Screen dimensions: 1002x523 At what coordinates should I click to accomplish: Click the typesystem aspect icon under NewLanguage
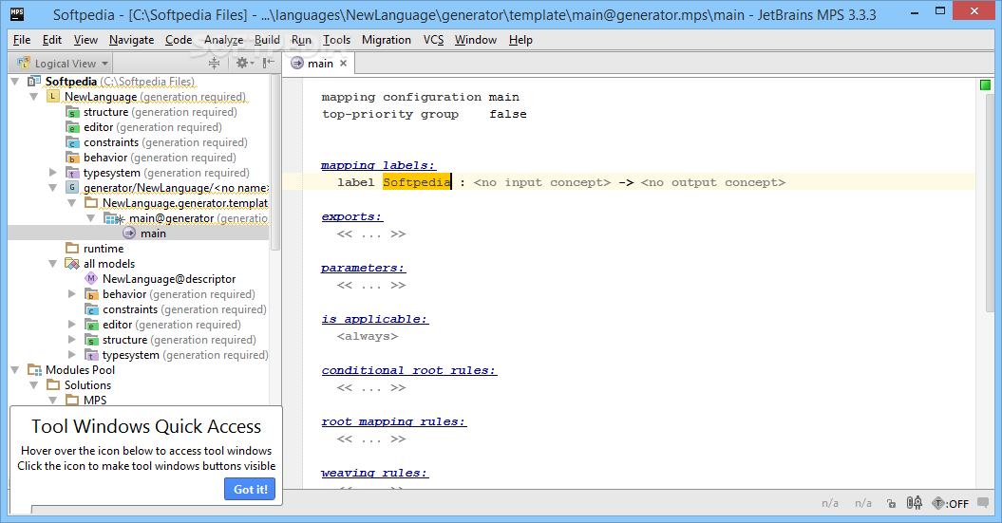[73, 173]
